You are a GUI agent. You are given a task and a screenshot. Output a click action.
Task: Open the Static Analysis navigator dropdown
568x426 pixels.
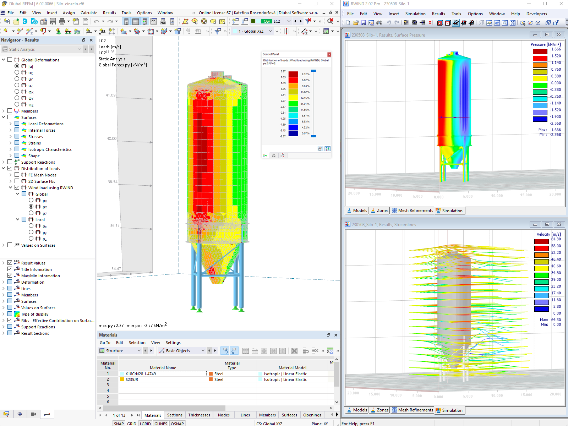(80, 49)
